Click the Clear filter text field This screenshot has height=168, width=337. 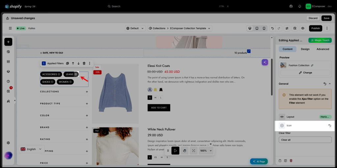pos(305,140)
